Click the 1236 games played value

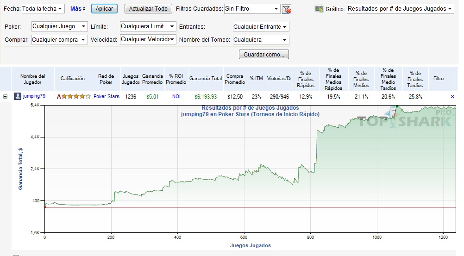coord(131,96)
